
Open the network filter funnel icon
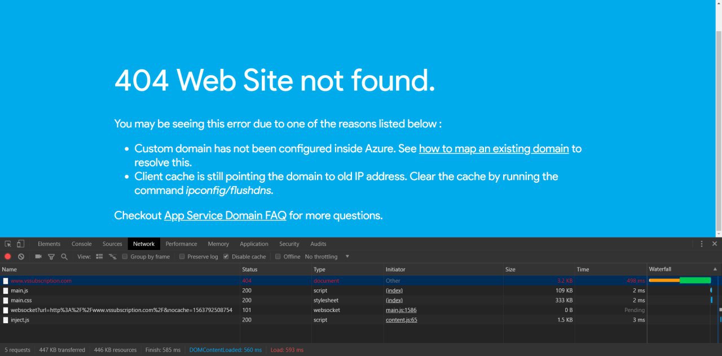click(51, 257)
